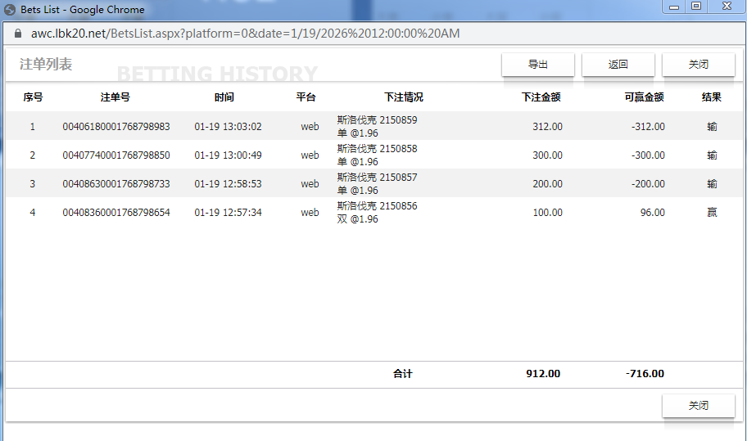The image size is (747, 441).
Task: Click the 序号 column header
Action: (x=33, y=97)
